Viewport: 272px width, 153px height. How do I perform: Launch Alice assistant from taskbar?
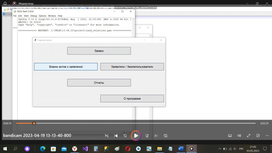click(x=27, y=149)
